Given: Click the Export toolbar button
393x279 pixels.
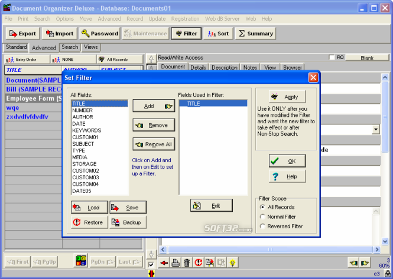Looking at the screenshot, I should 22,34.
